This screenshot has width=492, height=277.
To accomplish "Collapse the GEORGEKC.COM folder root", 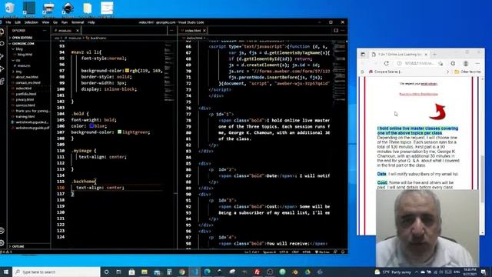I will 23,43.
